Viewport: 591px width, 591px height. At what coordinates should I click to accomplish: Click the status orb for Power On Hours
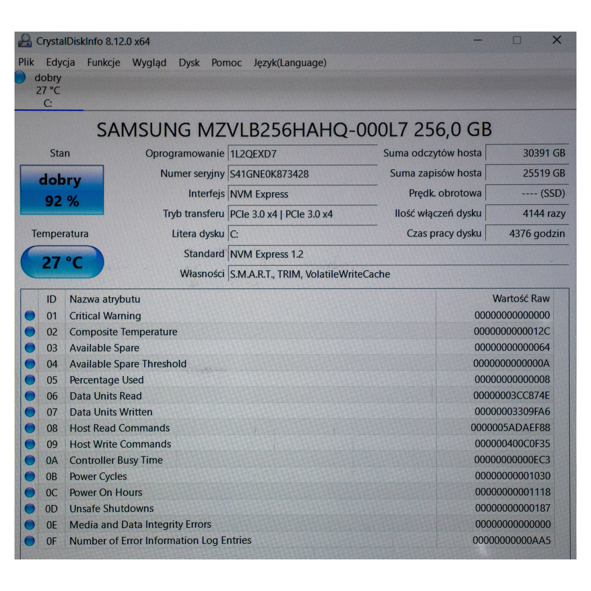pyautogui.click(x=30, y=492)
